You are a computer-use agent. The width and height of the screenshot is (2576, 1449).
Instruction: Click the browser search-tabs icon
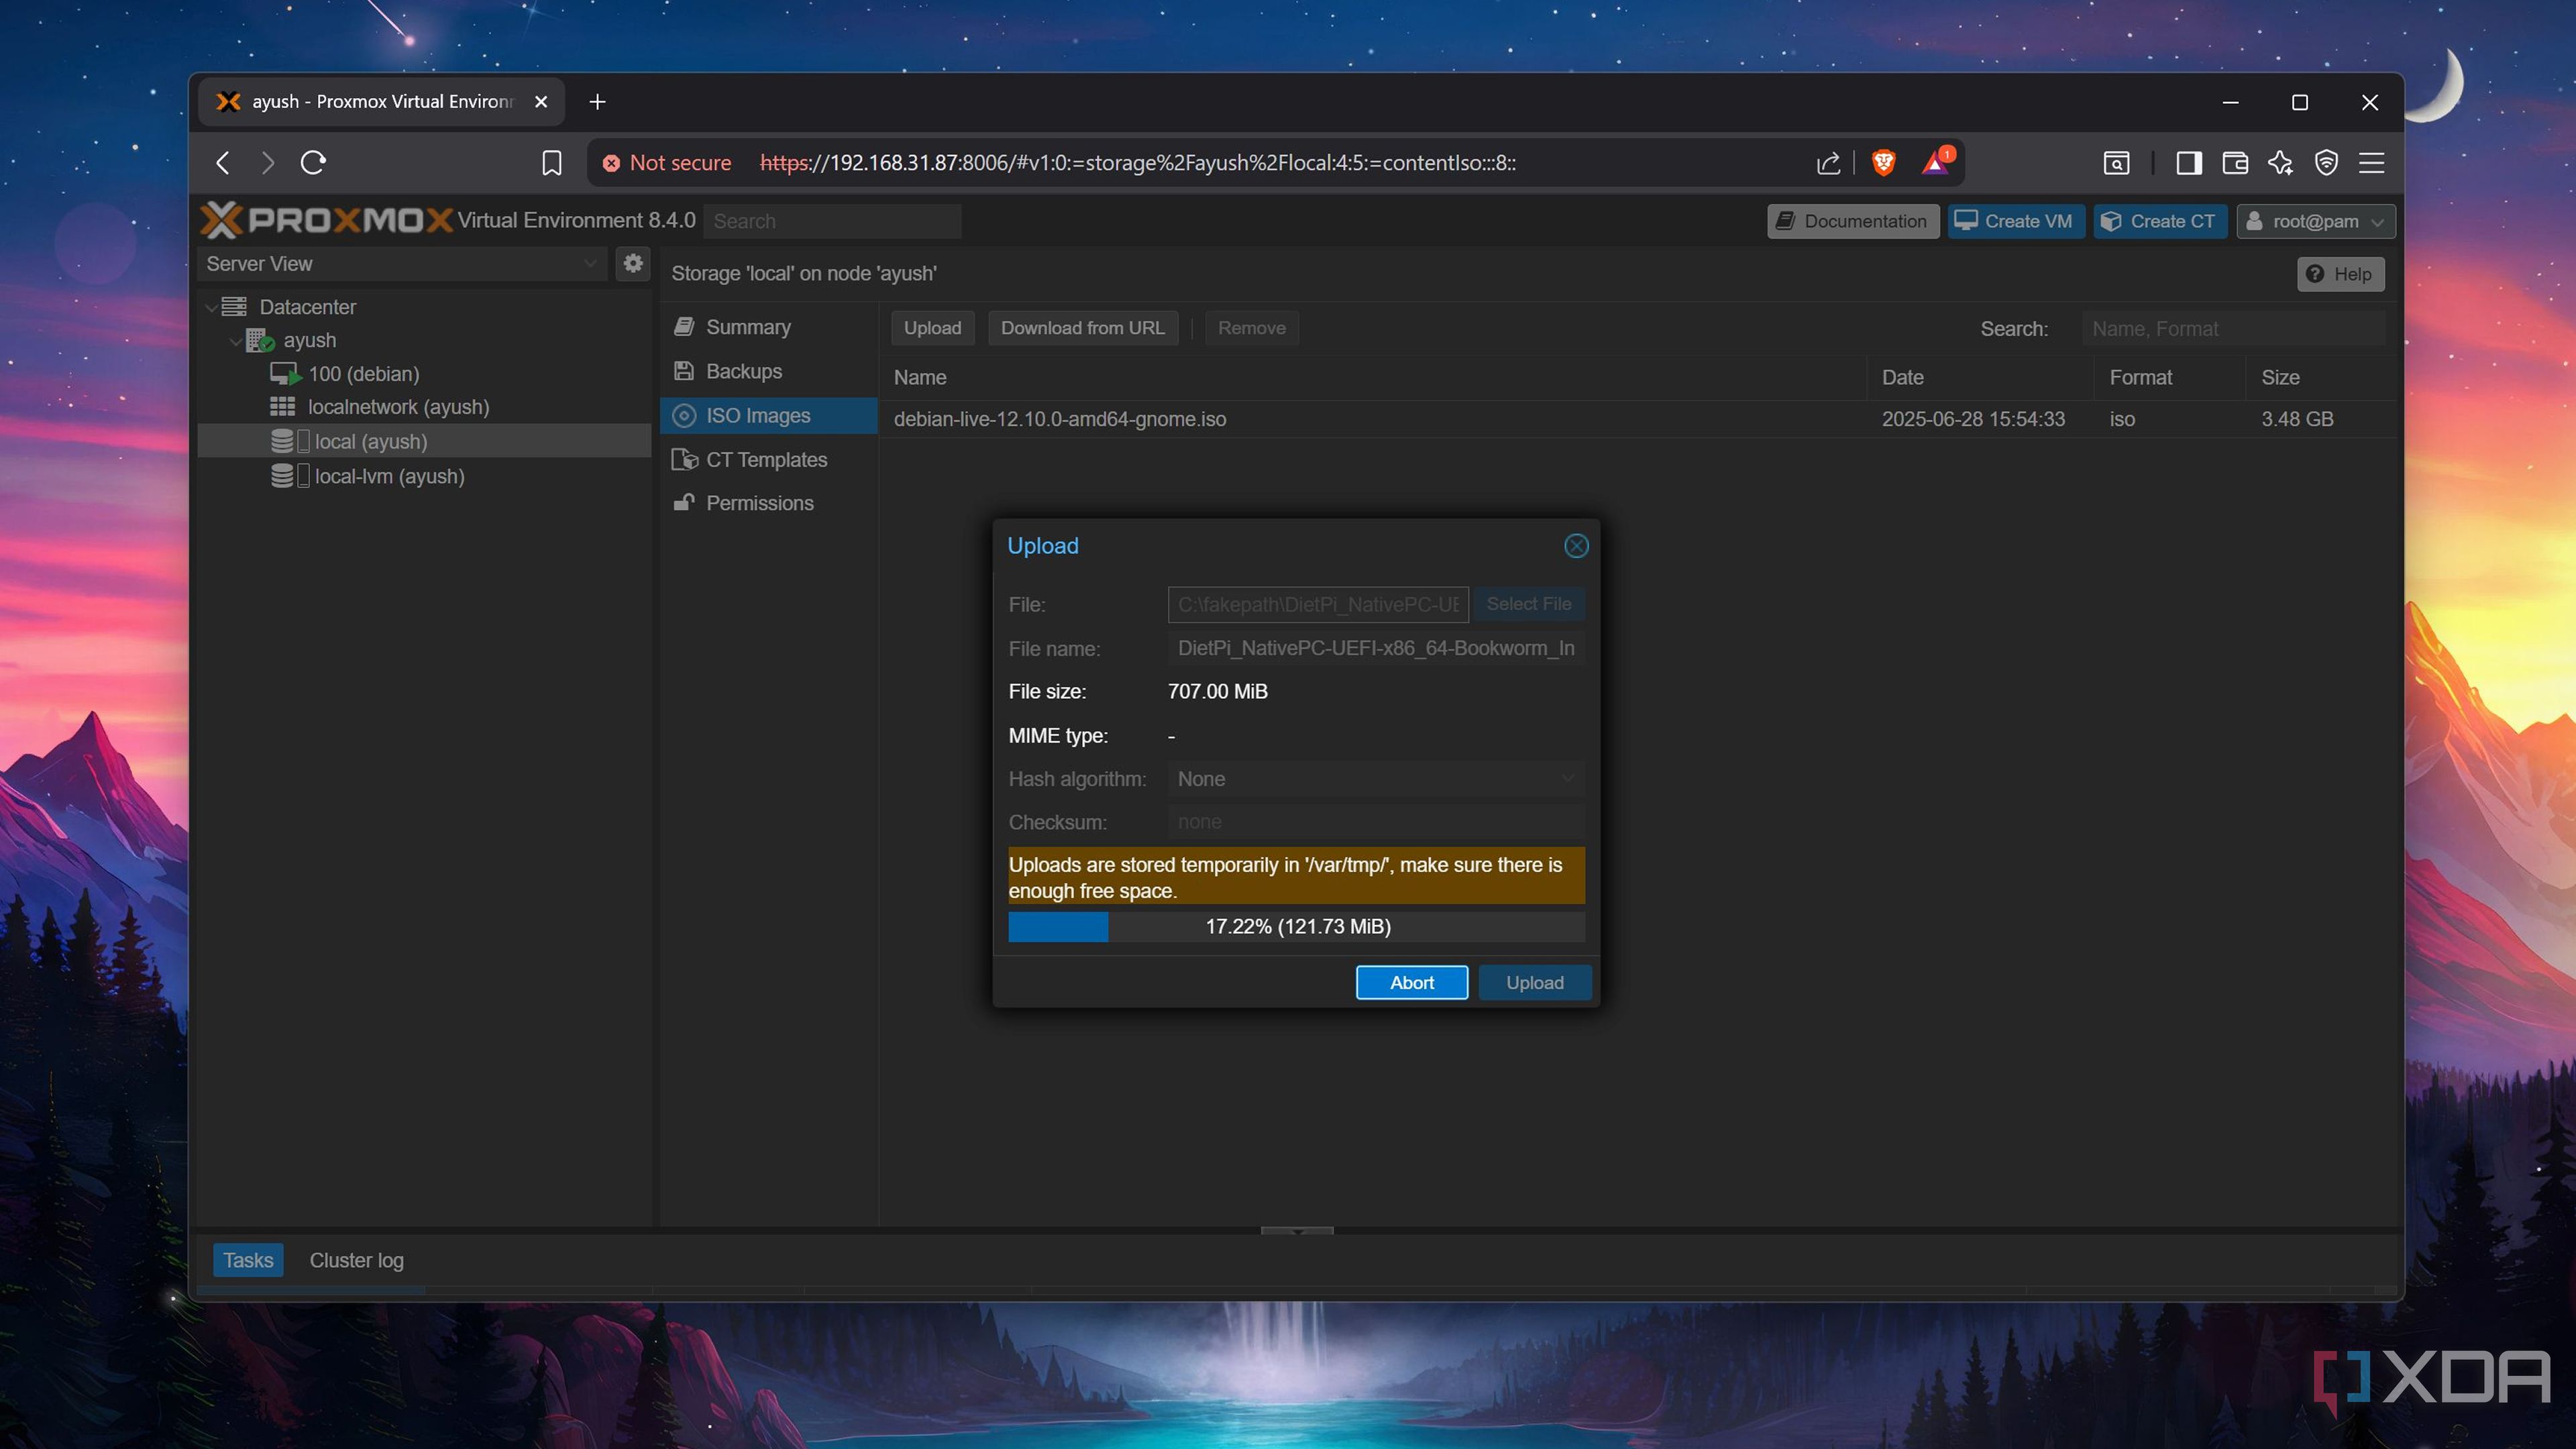point(2116,163)
